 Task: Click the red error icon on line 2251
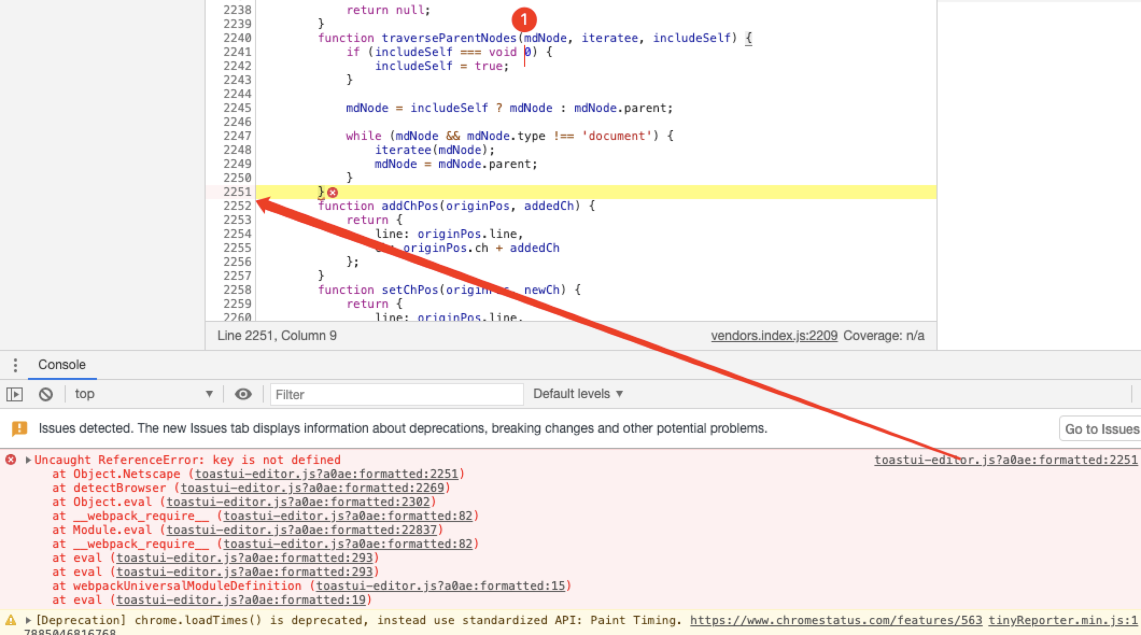point(333,191)
